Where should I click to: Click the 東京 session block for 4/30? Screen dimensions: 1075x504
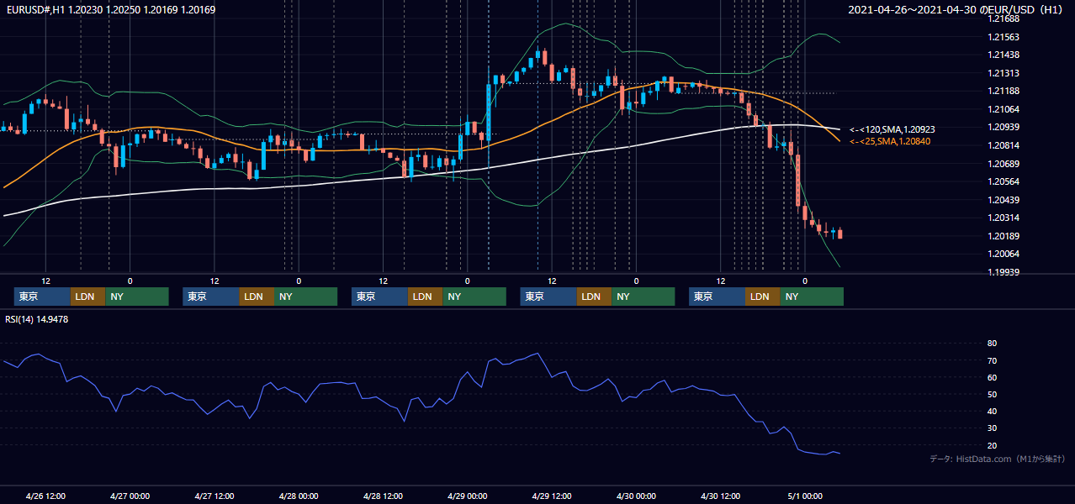pos(717,297)
